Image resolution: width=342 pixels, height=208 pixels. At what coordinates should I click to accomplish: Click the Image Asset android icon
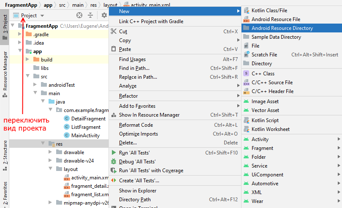tap(246, 101)
